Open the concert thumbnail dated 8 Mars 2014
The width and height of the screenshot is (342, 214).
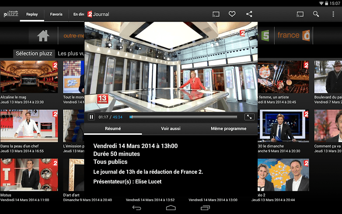pyautogui.click(x=283, y=77)
